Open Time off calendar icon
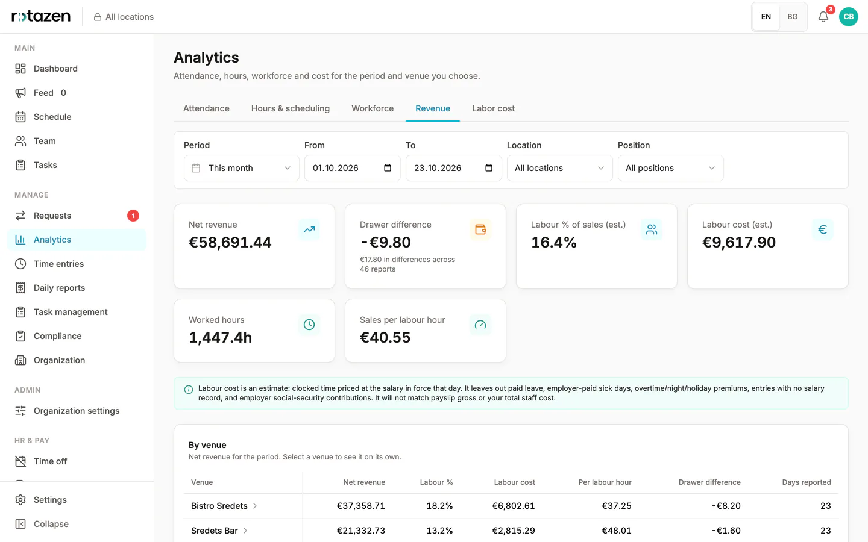The height and width of the screenshot is (542, 868). pyautogui.click(x=20, y=461)
